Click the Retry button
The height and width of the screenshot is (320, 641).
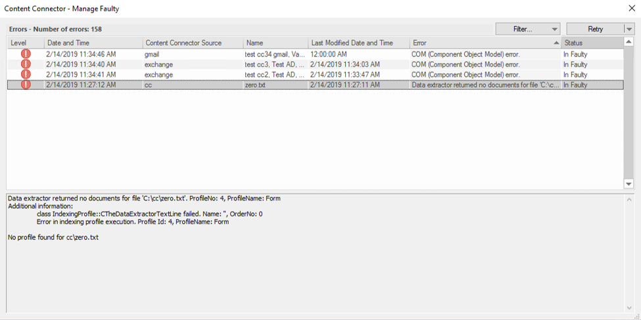coord(595,29)
